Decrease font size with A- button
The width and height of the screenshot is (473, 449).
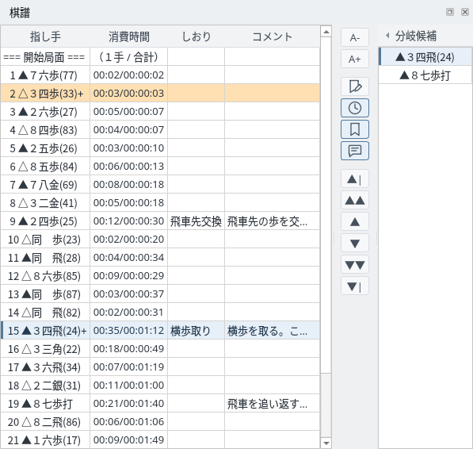tap(355, 37)
